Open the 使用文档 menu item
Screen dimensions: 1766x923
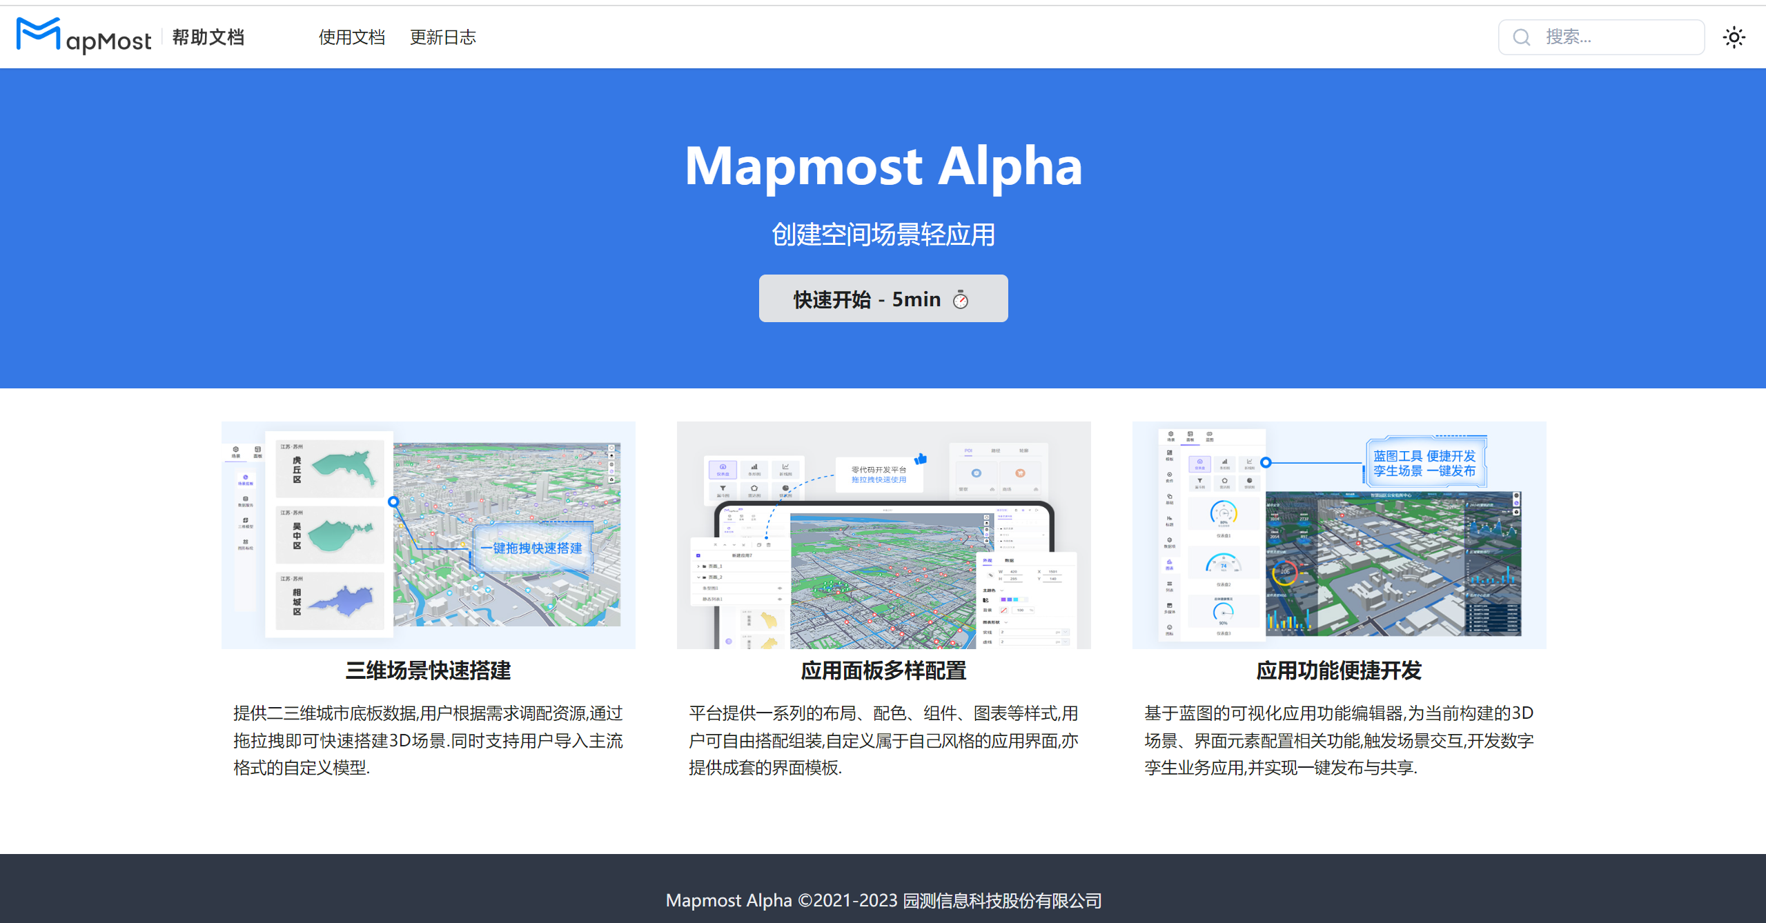tap(351, 37)
